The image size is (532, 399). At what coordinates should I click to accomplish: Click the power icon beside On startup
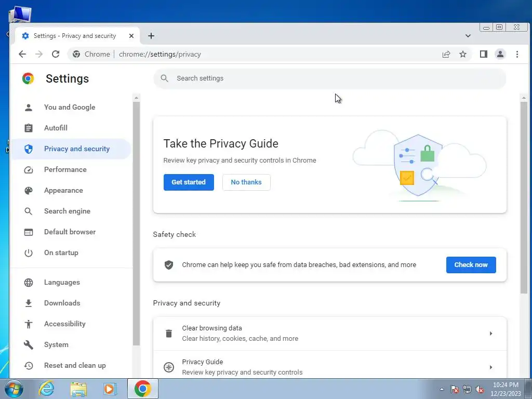pos(29,253)
